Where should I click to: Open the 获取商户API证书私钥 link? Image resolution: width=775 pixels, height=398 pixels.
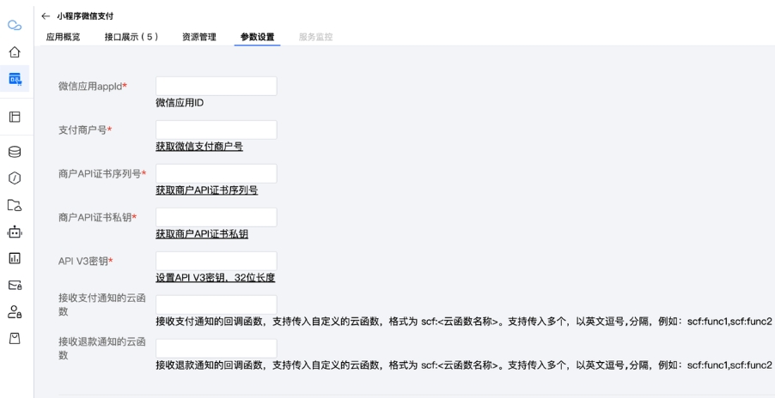[202, 234]
